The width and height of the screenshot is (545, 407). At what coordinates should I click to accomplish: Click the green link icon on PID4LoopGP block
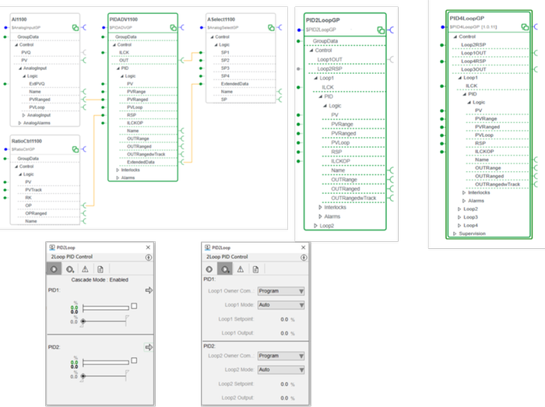pos(525,26)
